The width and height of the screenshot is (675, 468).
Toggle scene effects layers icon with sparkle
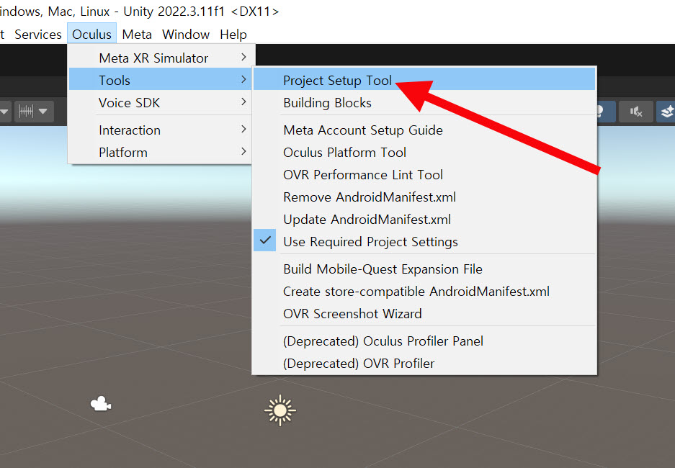tap(666, 112)
